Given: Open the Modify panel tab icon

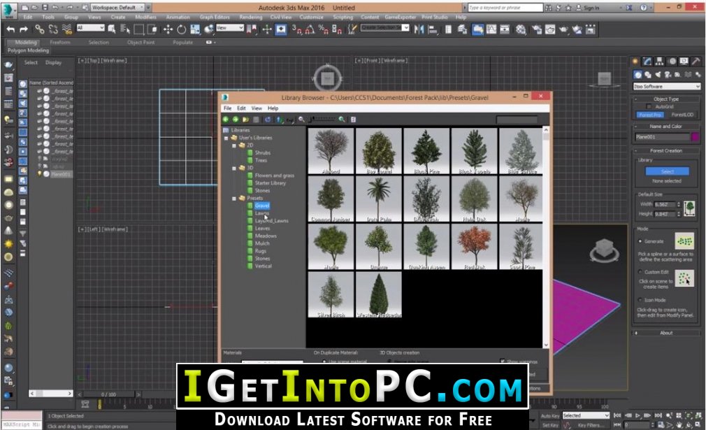Looking at the screenshot, I should (x=647, y=62).
